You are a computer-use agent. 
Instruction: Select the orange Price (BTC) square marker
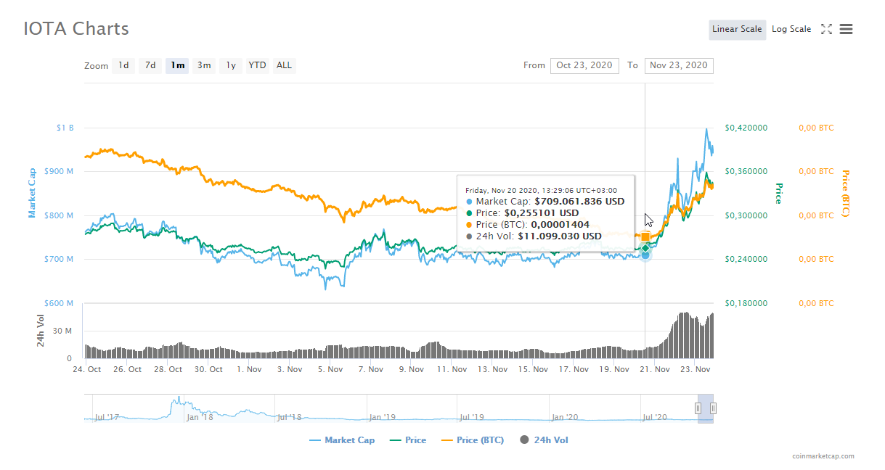click(645, 237)
